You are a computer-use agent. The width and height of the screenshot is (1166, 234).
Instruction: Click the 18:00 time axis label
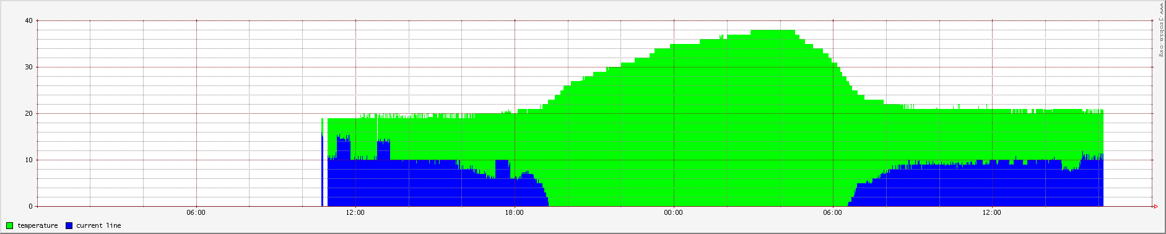(x=514, y=213)
